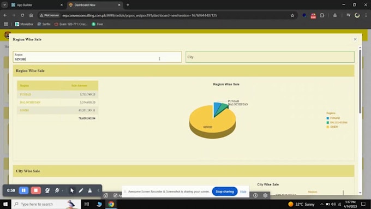The width and height of the screenshot is (371, 209).
Task: Click the Not secure site info chip
Action: pos(50,15)
